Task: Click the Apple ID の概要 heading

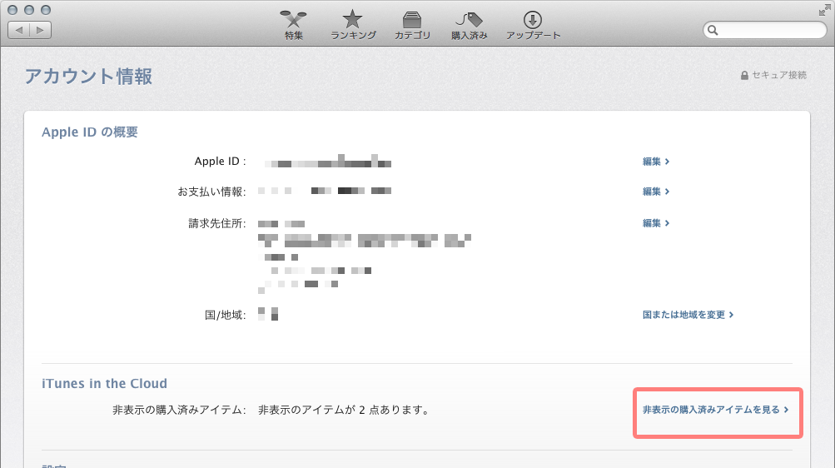Action: click(90, 132)
